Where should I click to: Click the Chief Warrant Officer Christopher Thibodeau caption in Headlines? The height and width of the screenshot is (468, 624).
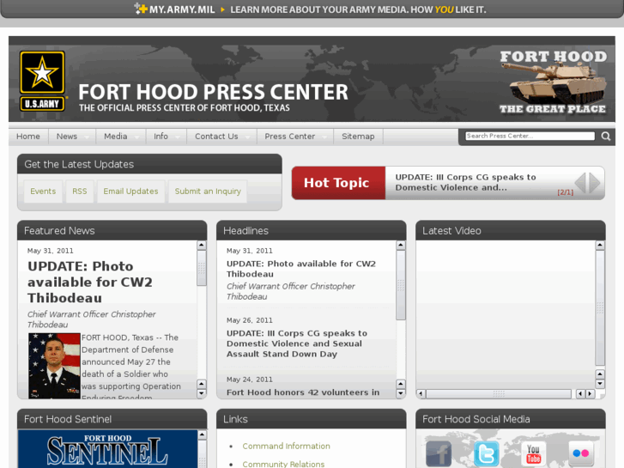pos(290,291)
